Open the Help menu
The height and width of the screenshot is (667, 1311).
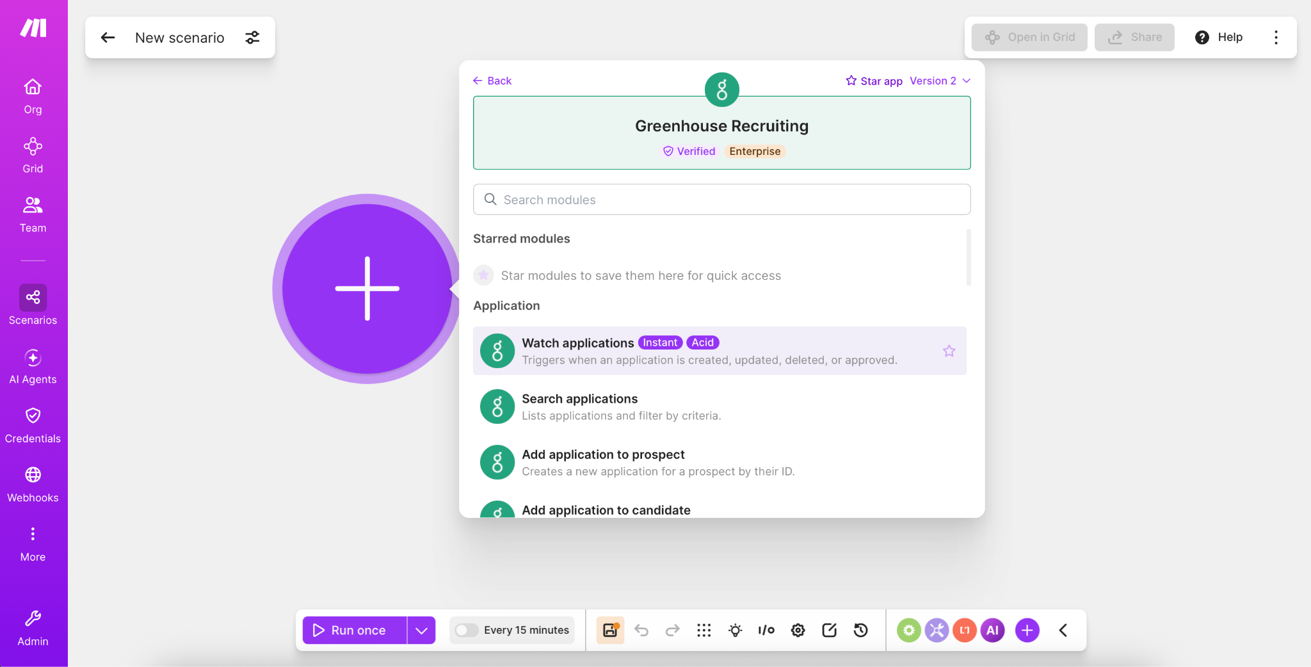(x=1219, y=37)
